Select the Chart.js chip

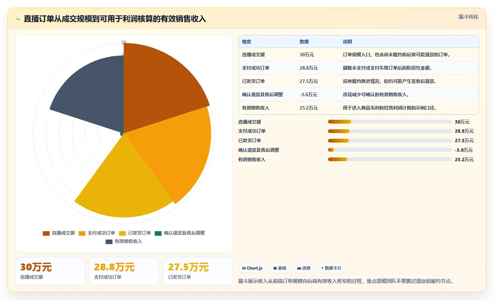tap(252, 268)
